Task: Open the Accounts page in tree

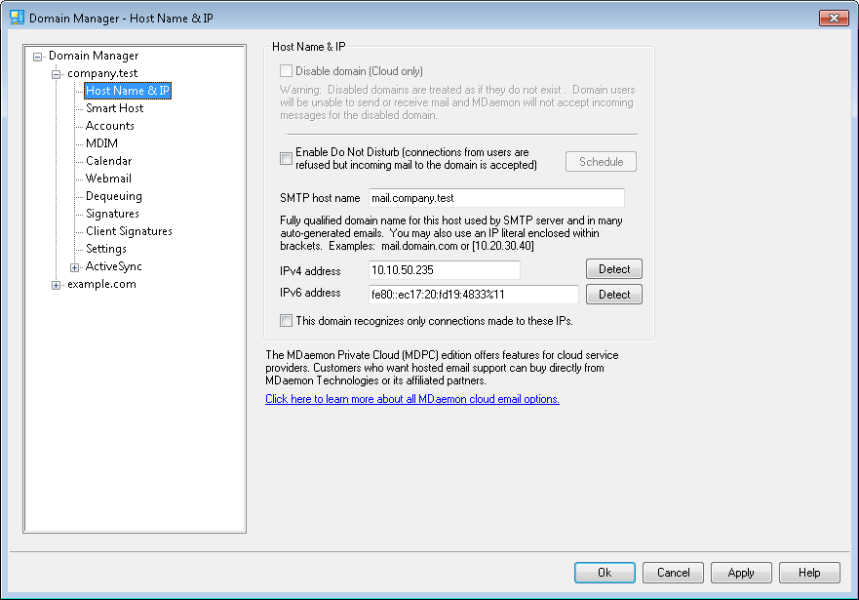Action: [x=109, y=126]
